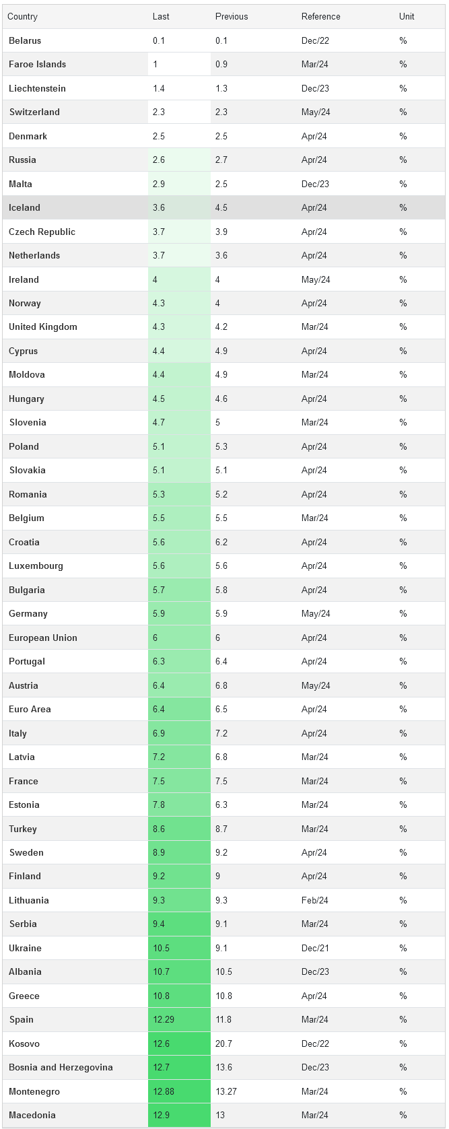Sort by the Previous column header
Image resolution: width=449 pixels, height=1129 pixels.
point(232,17)
